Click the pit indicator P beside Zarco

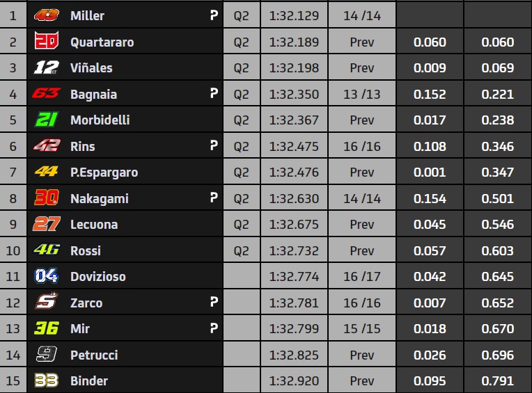pos(214,301)
